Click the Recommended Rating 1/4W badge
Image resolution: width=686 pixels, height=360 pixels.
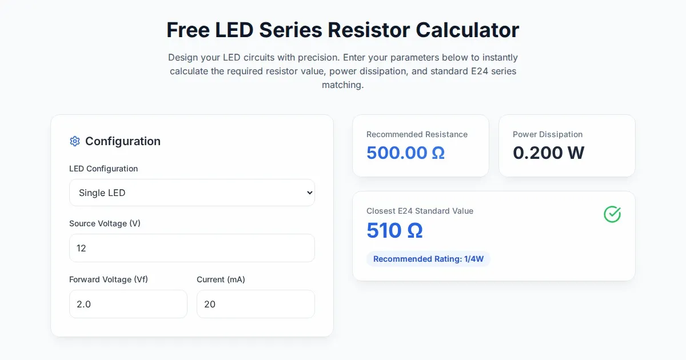point(428,259)
